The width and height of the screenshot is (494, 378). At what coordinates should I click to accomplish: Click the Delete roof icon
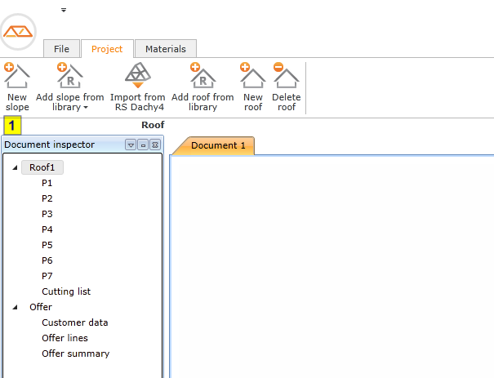click(x=286, y=77)
